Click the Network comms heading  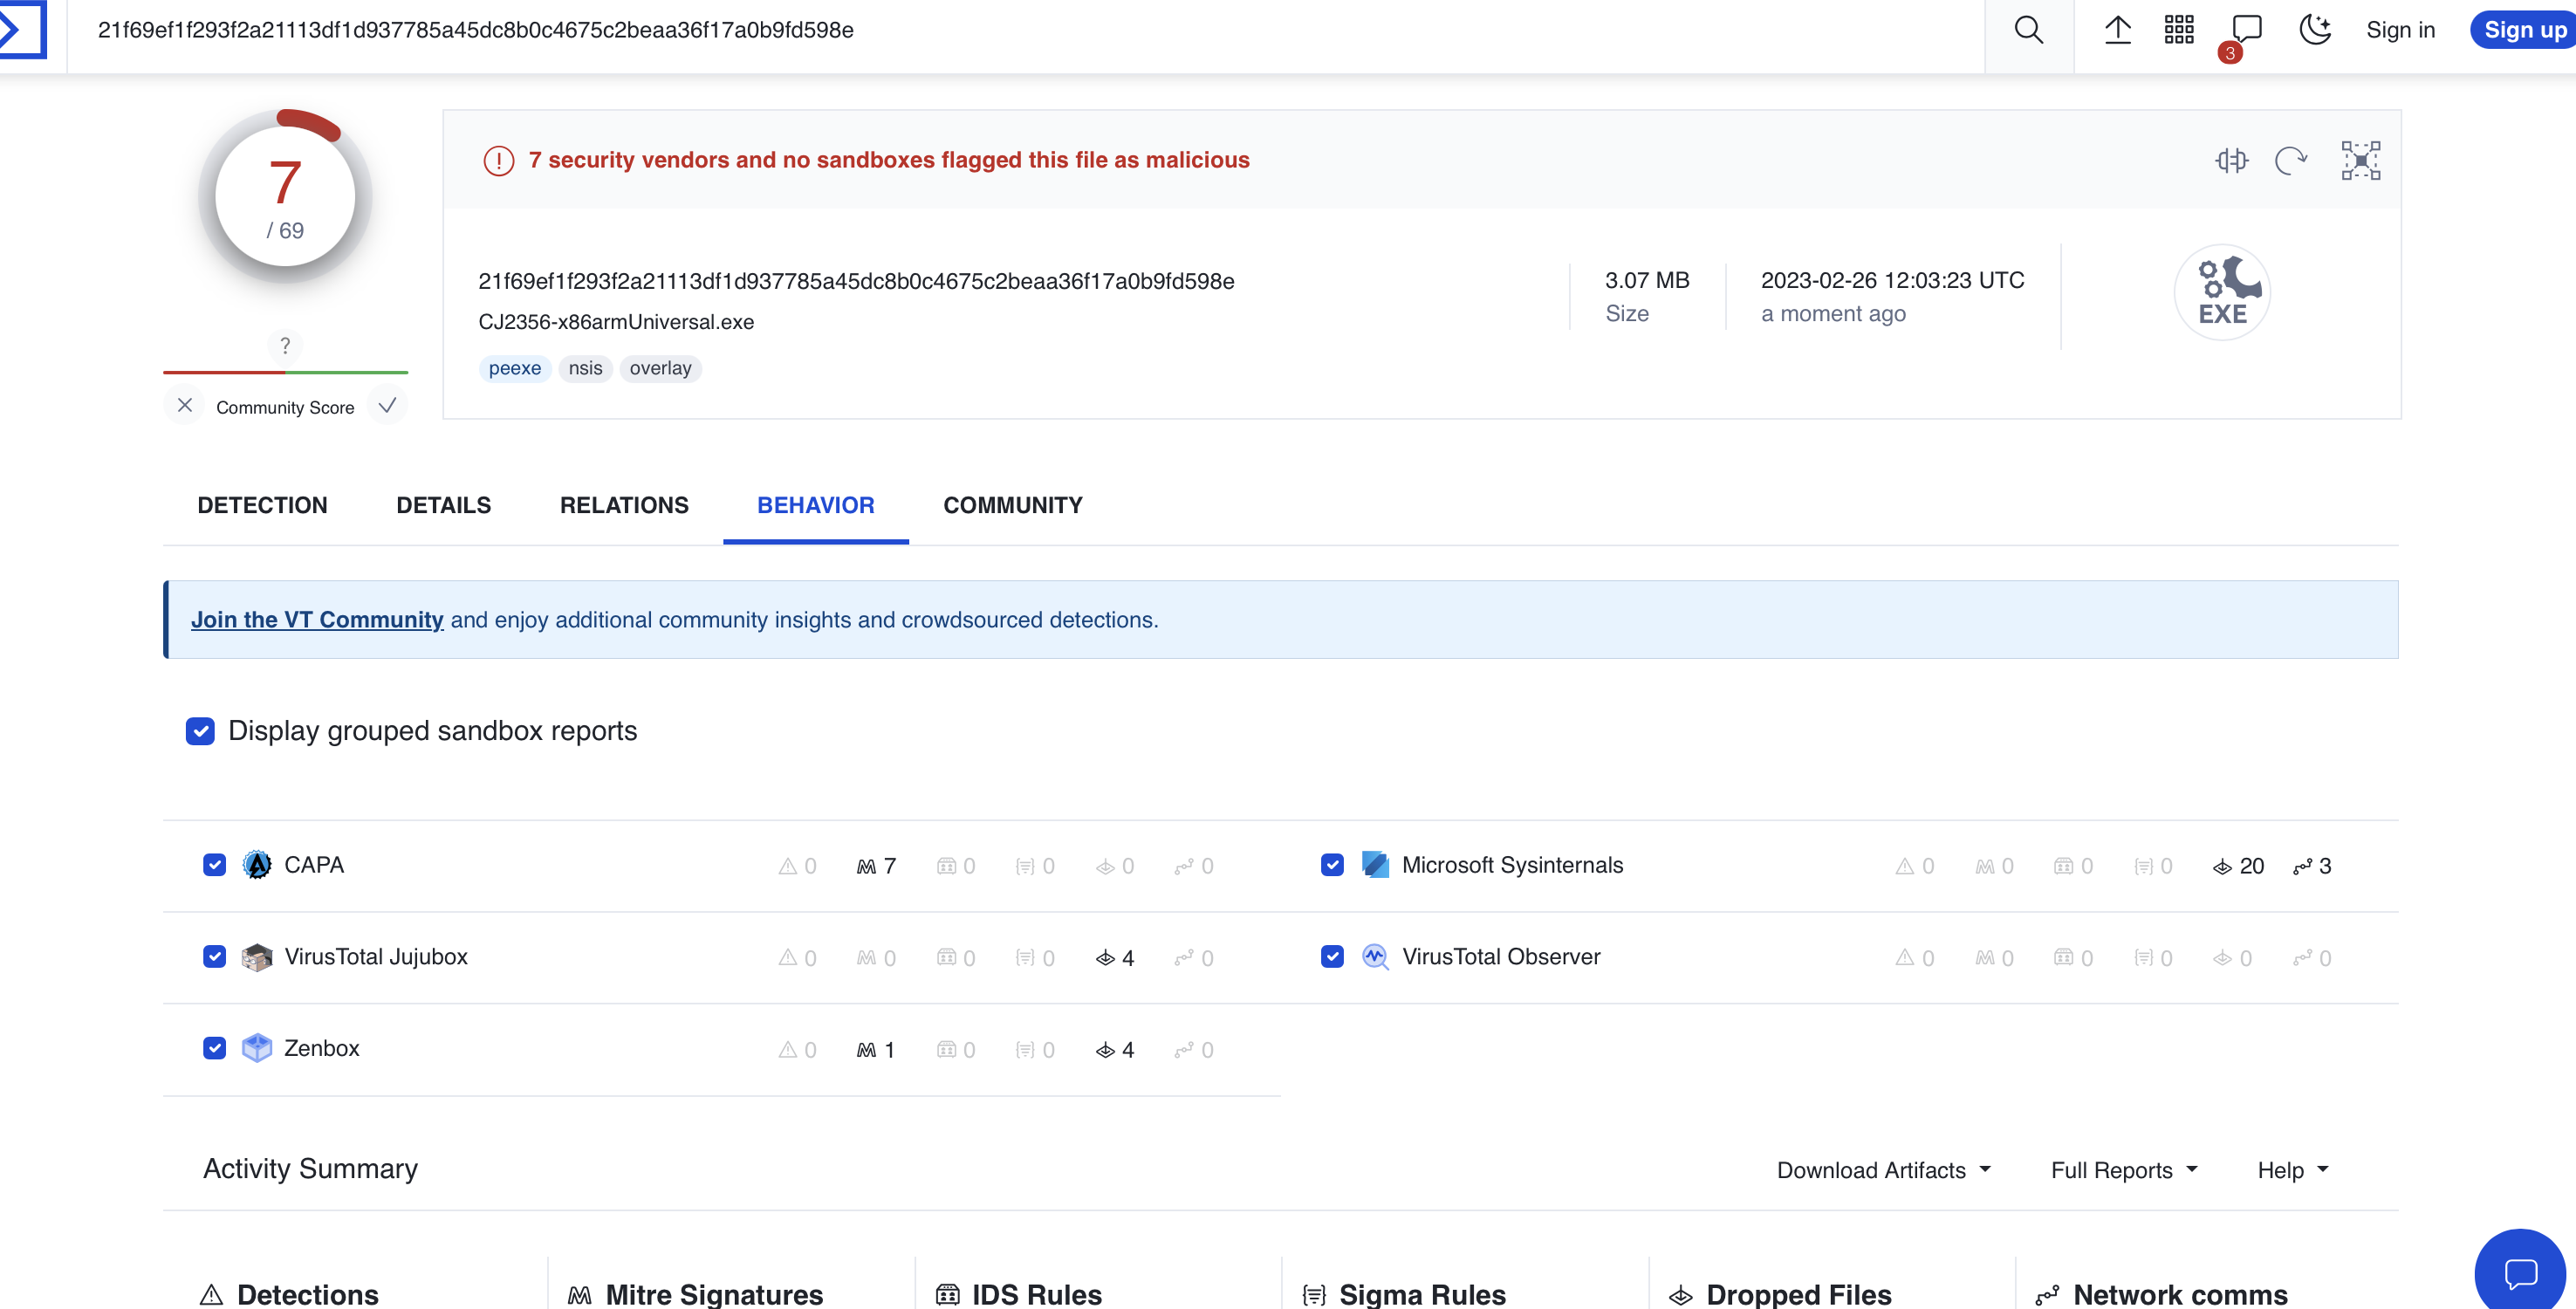coord(2161,1294)
